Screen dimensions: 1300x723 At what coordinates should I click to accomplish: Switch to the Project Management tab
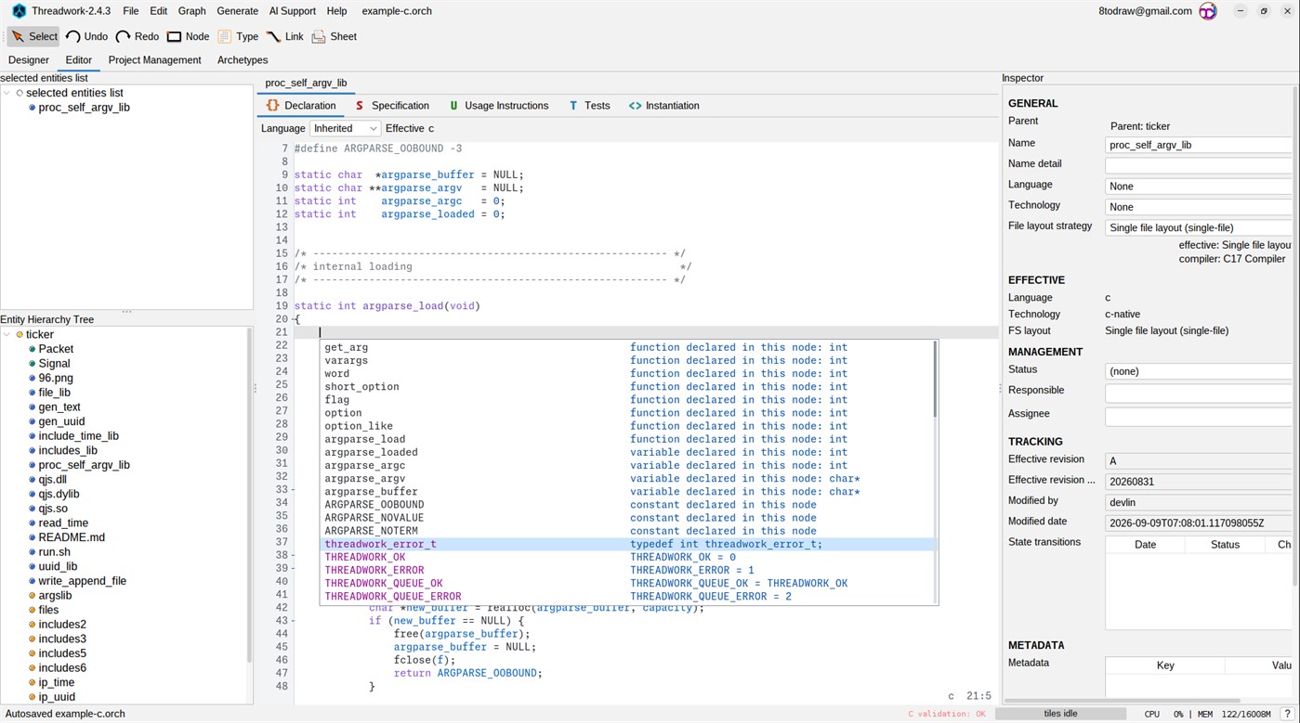pyautogui.click(x=154, y=60)
